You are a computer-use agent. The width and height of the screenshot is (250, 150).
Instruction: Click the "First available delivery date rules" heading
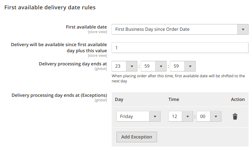click(x=50, y=7)
